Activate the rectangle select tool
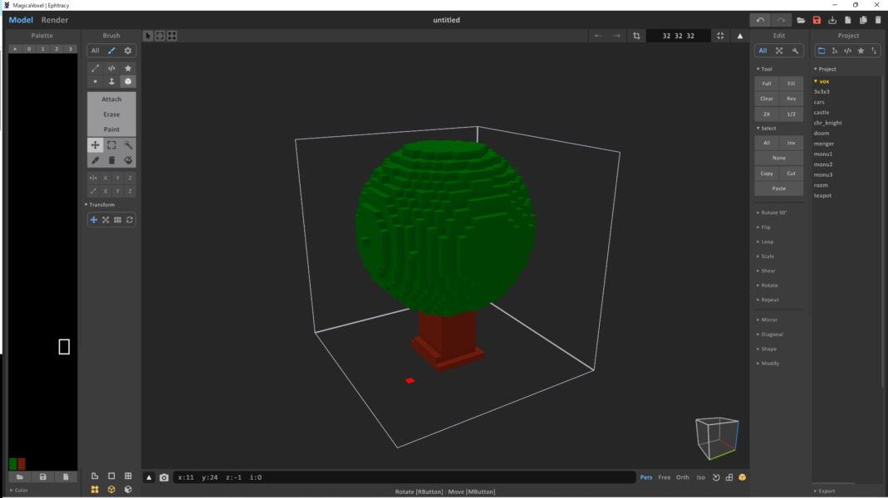The image size is (888, 498). [111, 145]
